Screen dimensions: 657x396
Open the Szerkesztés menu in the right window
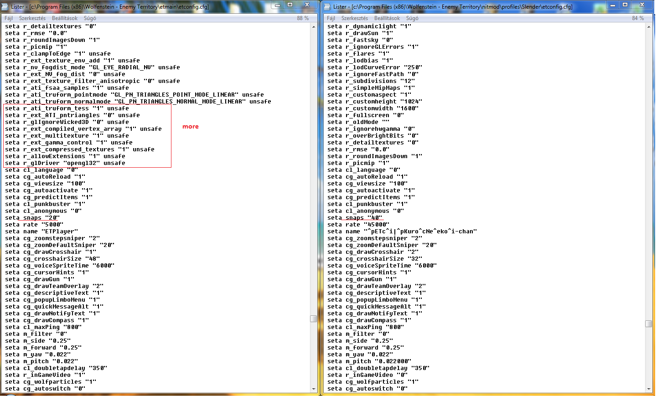pos(355,18)
